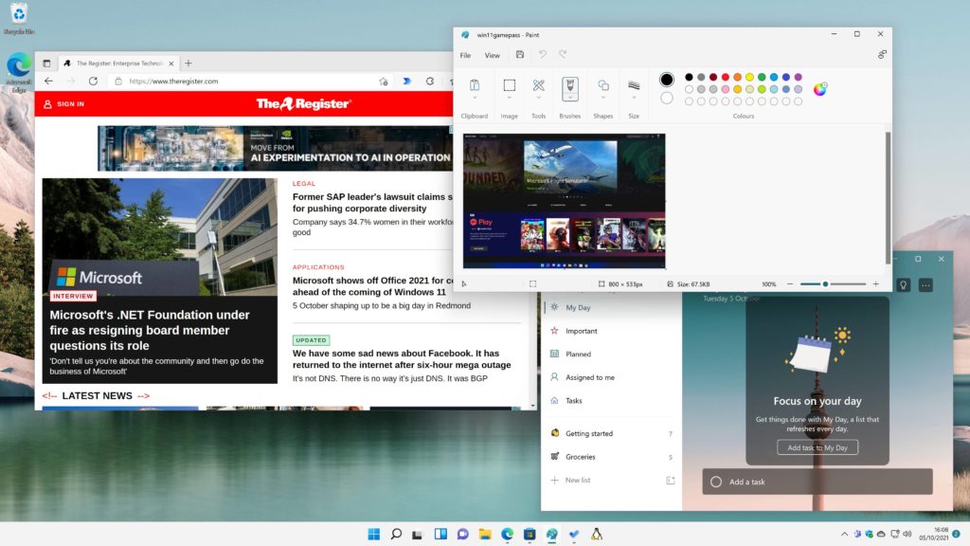Pick the red colour swatch in Paint
Screen dimensions: 970x546
click(x=725, y=78)
